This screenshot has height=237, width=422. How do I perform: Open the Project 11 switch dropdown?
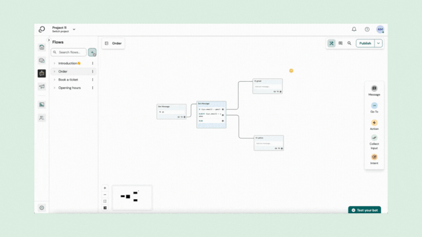click(x=74, y=29)
